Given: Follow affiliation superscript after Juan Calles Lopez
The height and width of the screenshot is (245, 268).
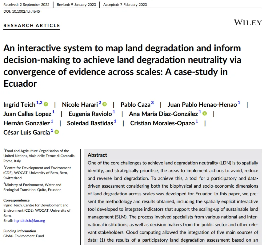Looking at the screenshot, I should [x=54, y=112].
